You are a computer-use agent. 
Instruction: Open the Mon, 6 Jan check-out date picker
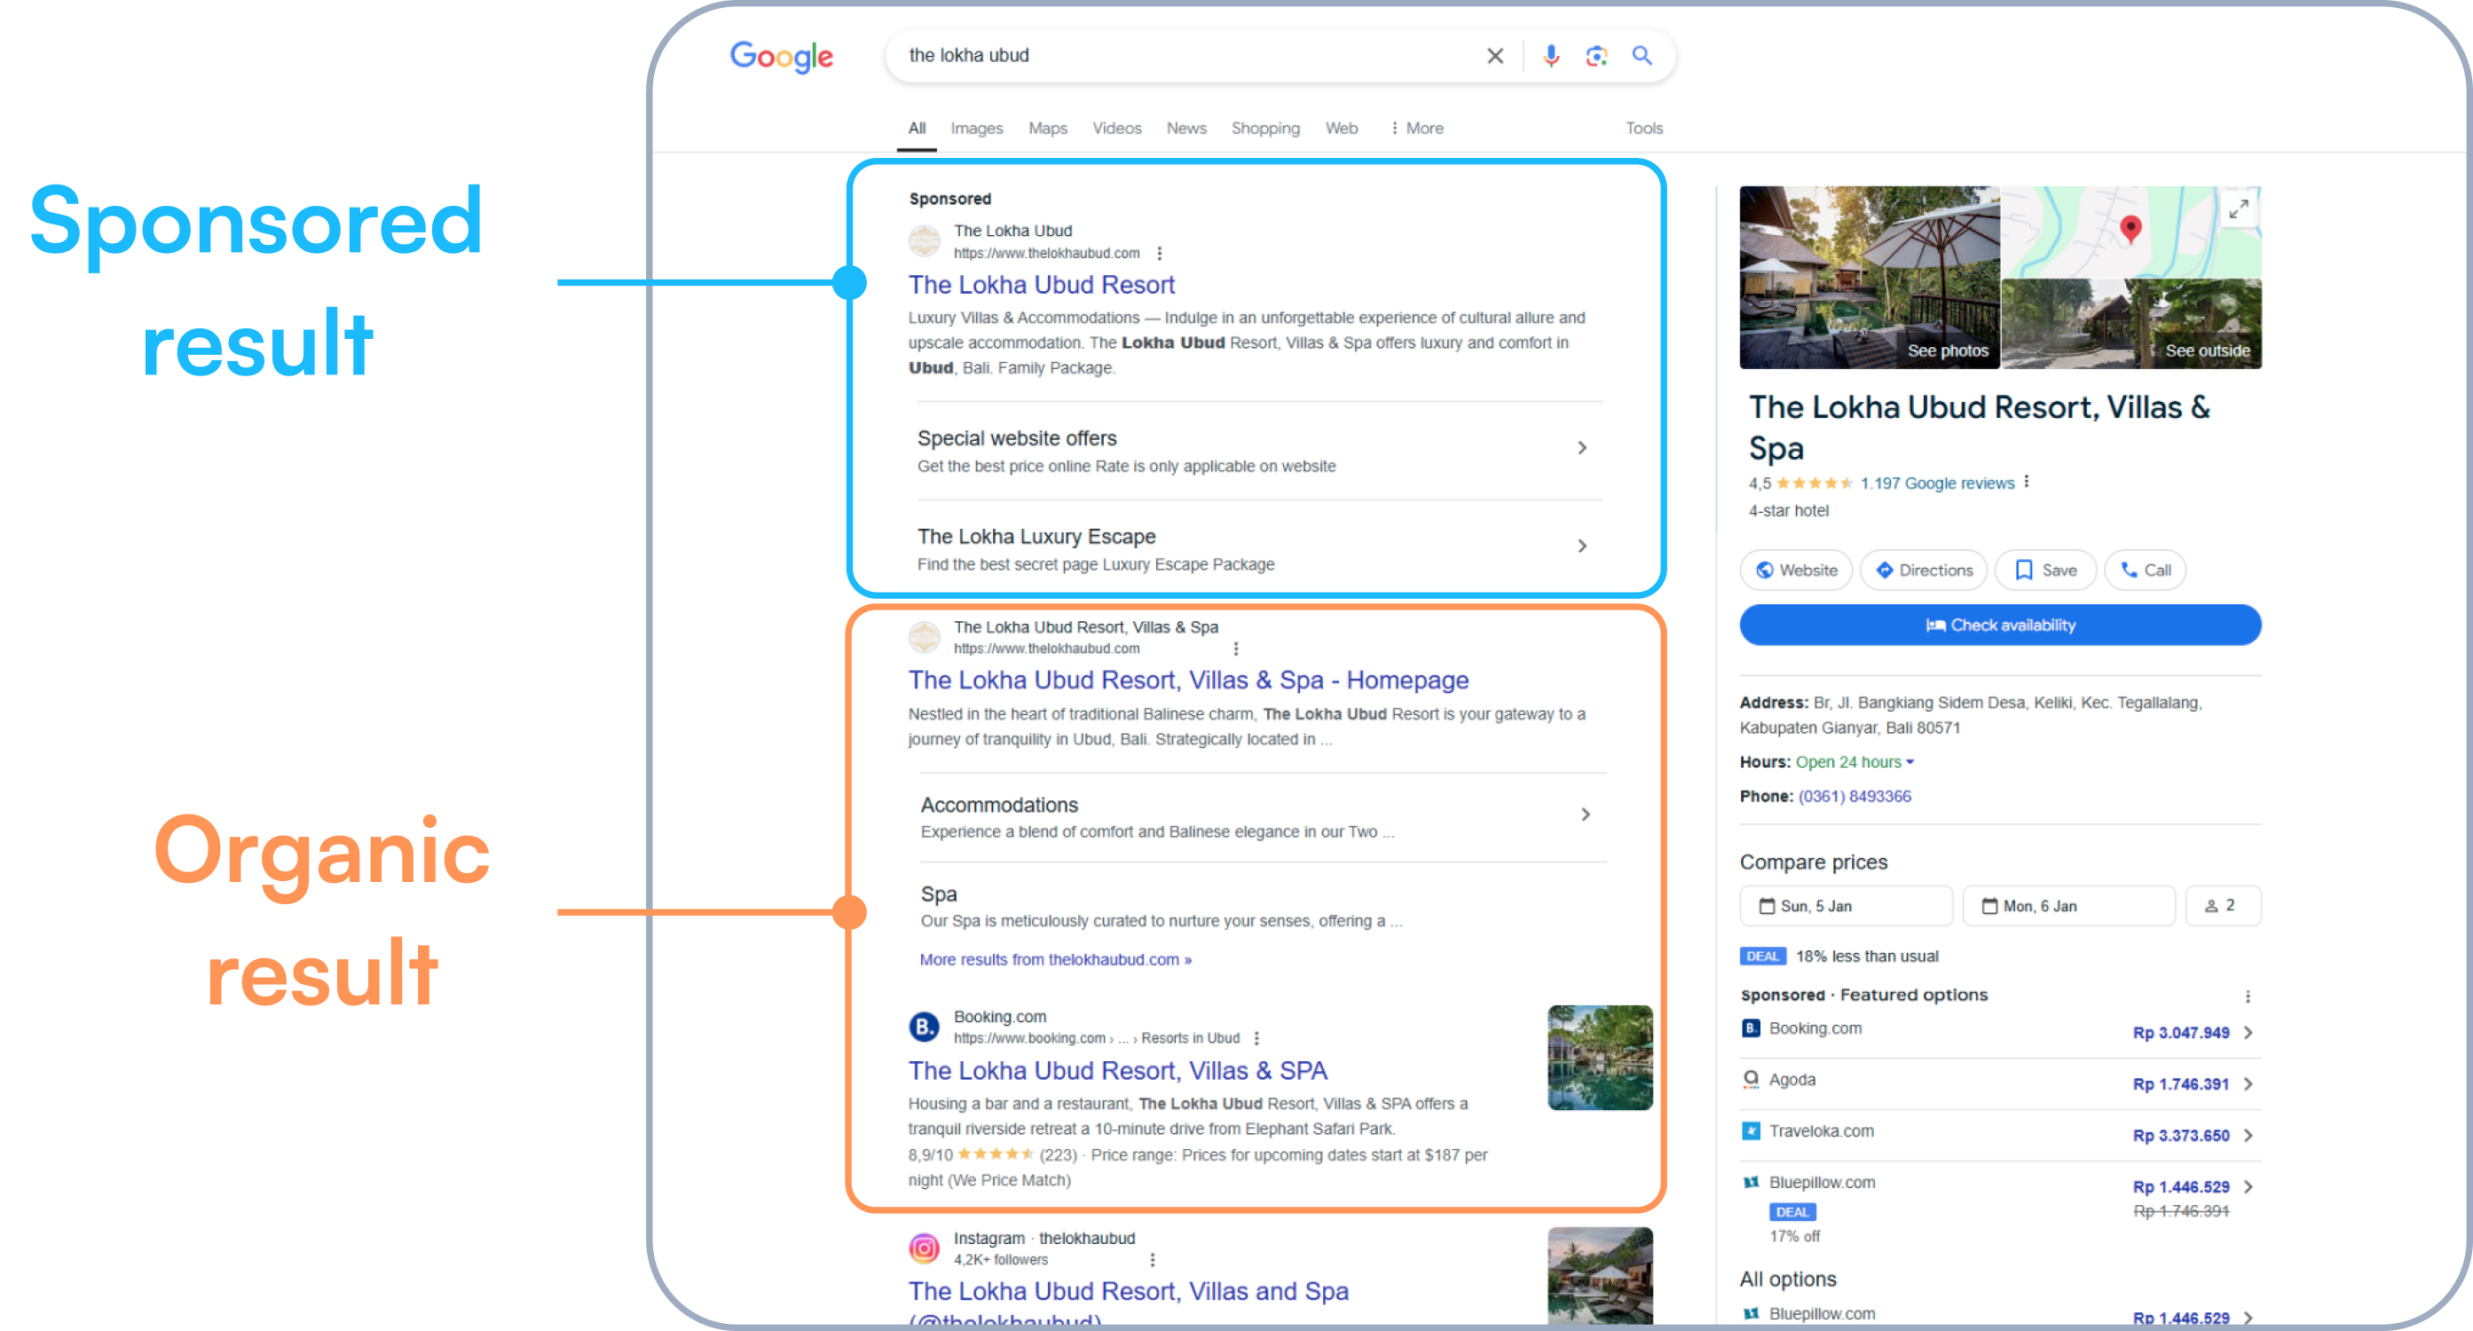click(x=2067, y=906)
